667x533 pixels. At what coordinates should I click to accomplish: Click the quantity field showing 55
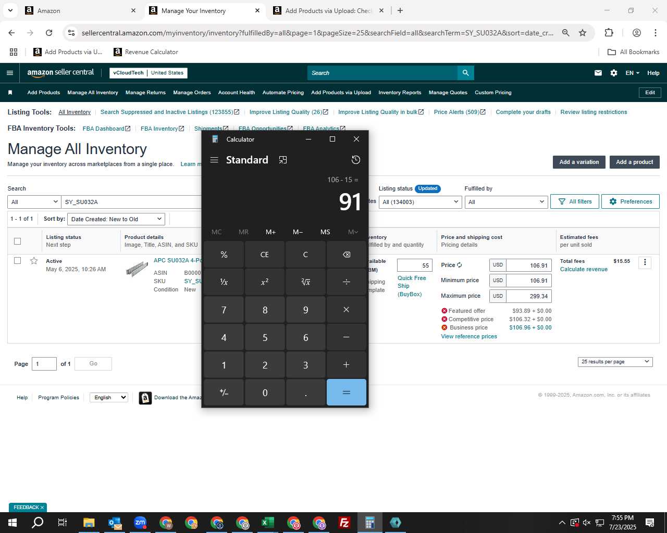coord(415,265)
